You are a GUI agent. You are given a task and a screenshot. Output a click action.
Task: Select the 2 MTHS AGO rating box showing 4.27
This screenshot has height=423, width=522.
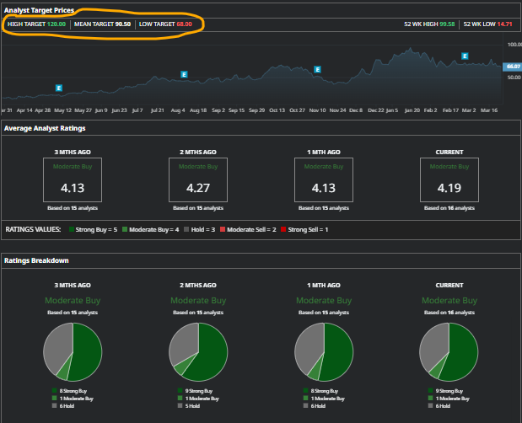pos(198,179)
